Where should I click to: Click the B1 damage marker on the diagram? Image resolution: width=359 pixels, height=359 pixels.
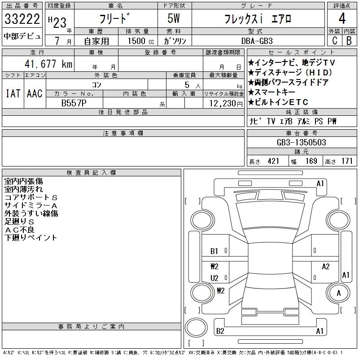coord(214,251)
